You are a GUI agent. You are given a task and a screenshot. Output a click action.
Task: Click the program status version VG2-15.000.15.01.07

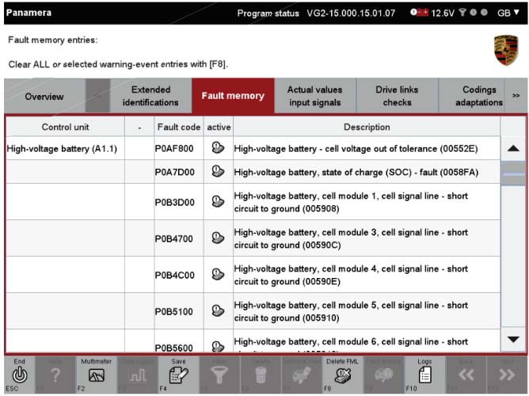[351, 13]
